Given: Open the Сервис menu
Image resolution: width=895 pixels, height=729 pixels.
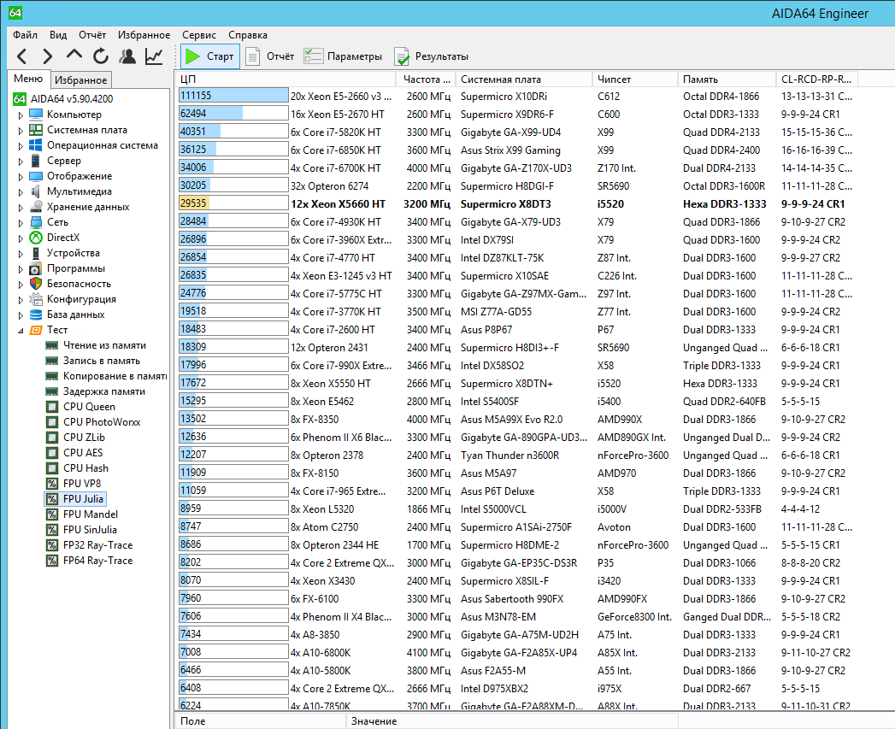Looking at the screenshot, I should tap(199, 35).
